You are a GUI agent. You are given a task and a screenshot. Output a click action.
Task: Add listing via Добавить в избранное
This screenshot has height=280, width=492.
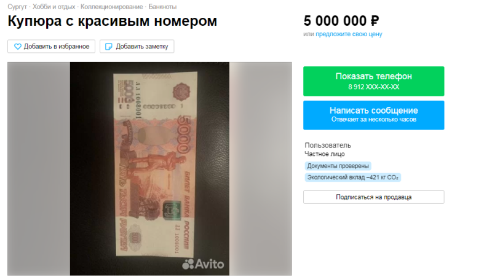(52, 46)
